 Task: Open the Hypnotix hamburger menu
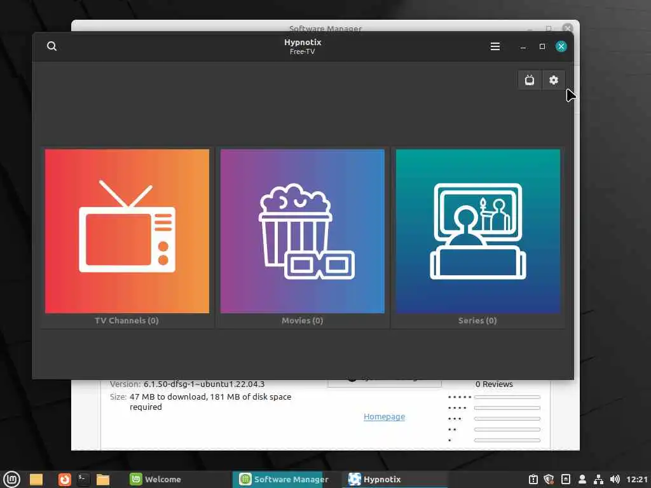tap(495, 46)
